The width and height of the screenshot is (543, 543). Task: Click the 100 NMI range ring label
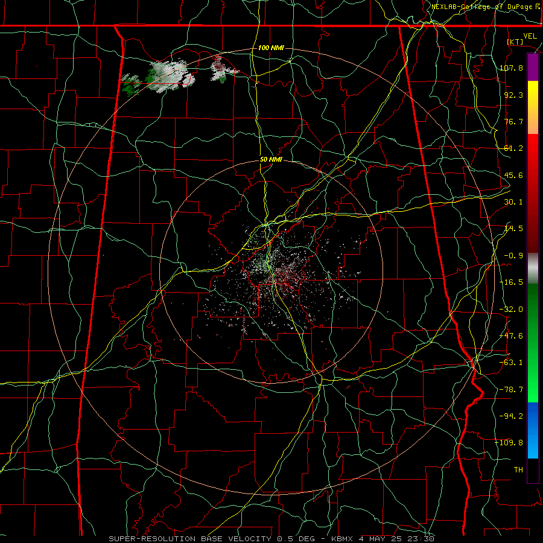coord(271,48)
